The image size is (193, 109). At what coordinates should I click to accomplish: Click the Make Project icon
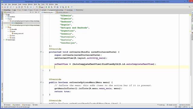tap(37, 7)
